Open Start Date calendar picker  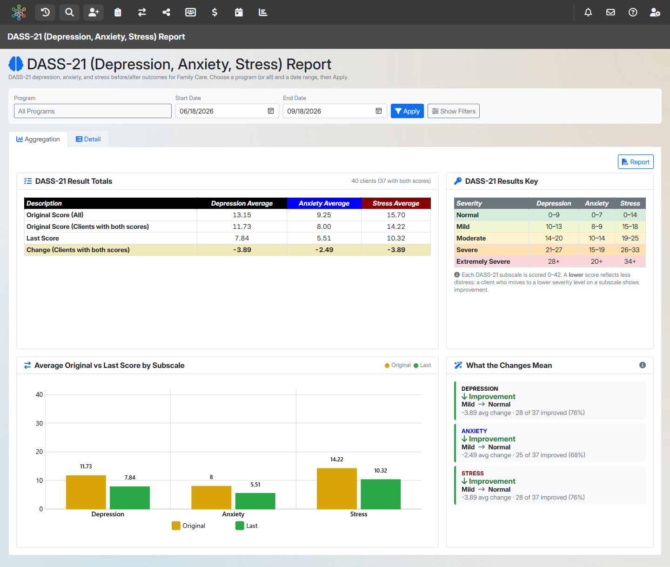click(271, 111)
